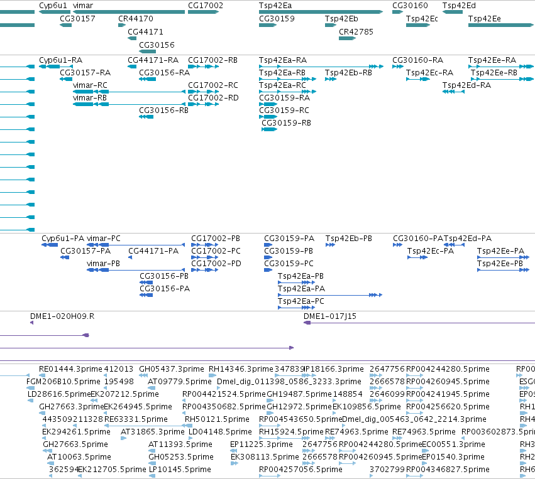Select the Tsp42Ea-PA protein glyph

click(330, 295)
